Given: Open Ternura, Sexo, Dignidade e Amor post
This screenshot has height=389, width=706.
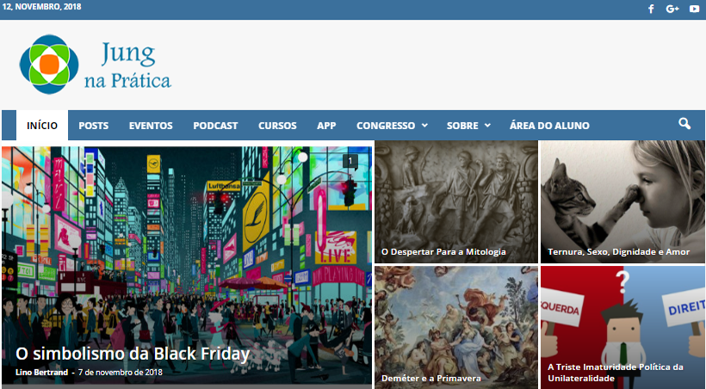Looking at the screenshot, I should [623, 201].
